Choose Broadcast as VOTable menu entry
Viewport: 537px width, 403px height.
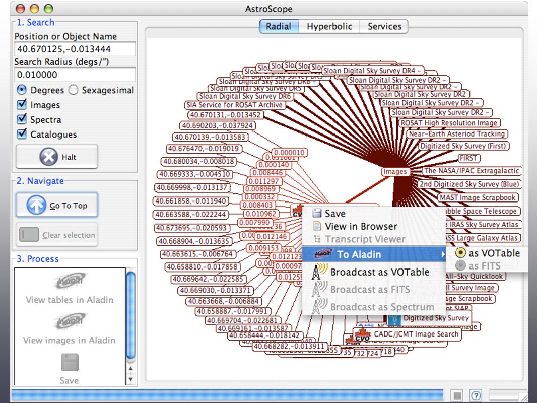pos(374,272)
